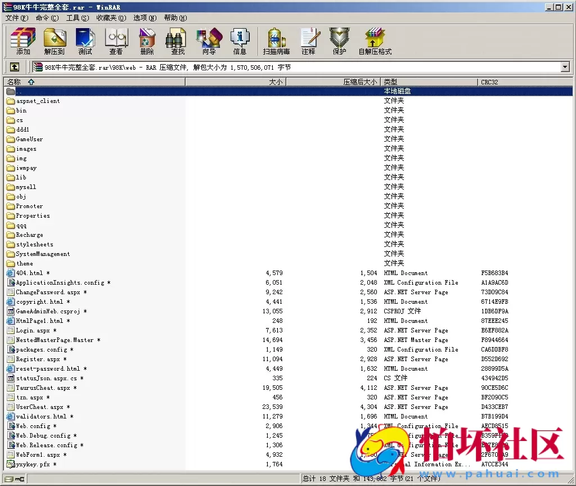Select the Web.config file
The width and height of the screenshot is (576, 486).
pos(33,426)
